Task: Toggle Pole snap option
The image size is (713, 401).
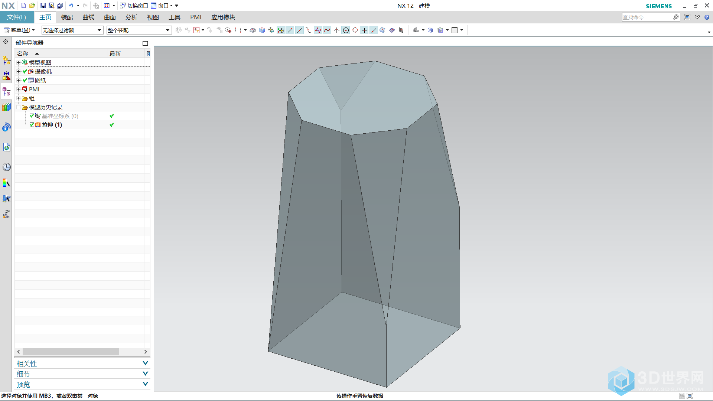Action: (318, 30)
